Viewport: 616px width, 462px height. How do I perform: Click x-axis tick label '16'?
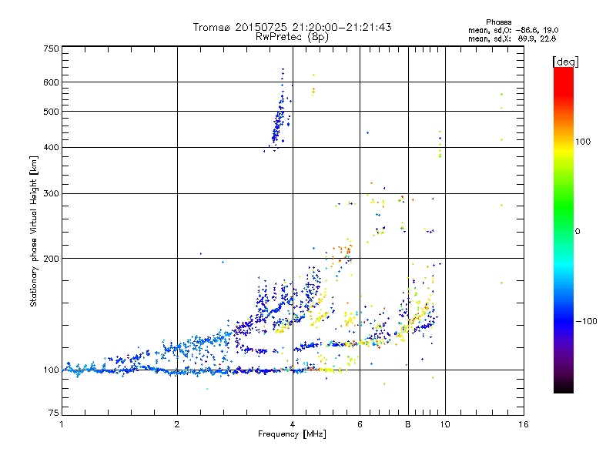[524, 424]
